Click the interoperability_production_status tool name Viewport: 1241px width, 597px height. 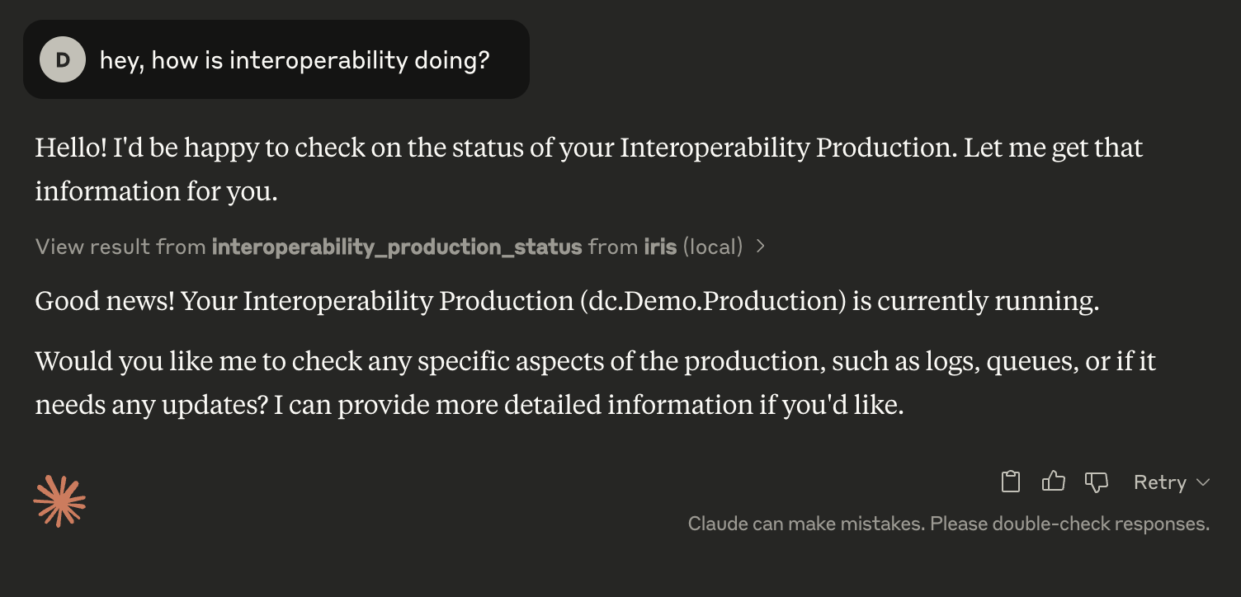click(397, 247)
